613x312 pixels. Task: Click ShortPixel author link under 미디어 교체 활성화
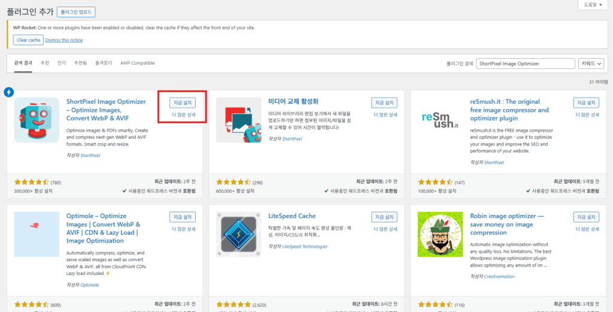[292, 139]
